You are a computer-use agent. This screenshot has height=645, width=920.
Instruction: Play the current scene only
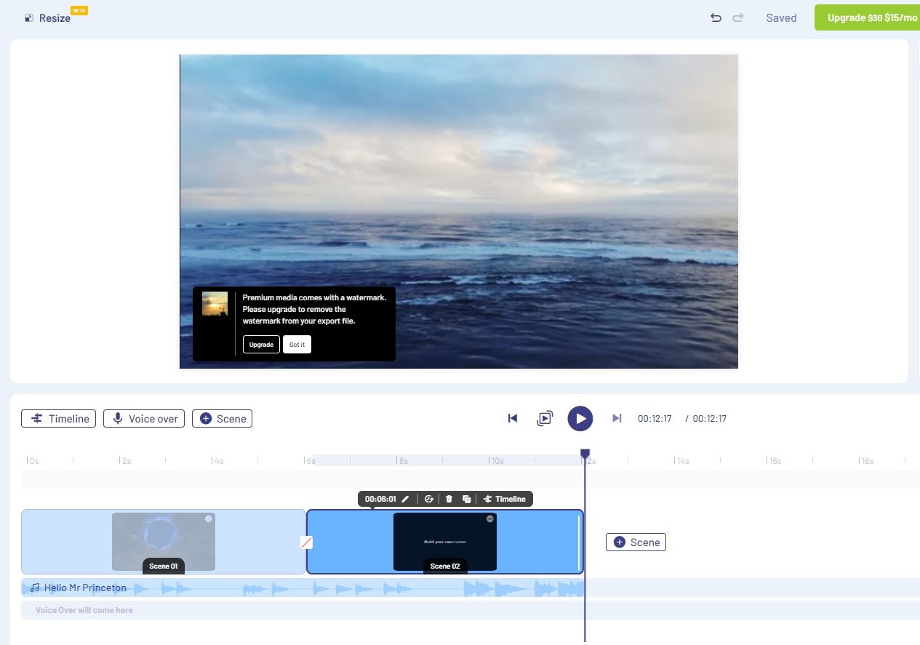[x=545, y=418]
